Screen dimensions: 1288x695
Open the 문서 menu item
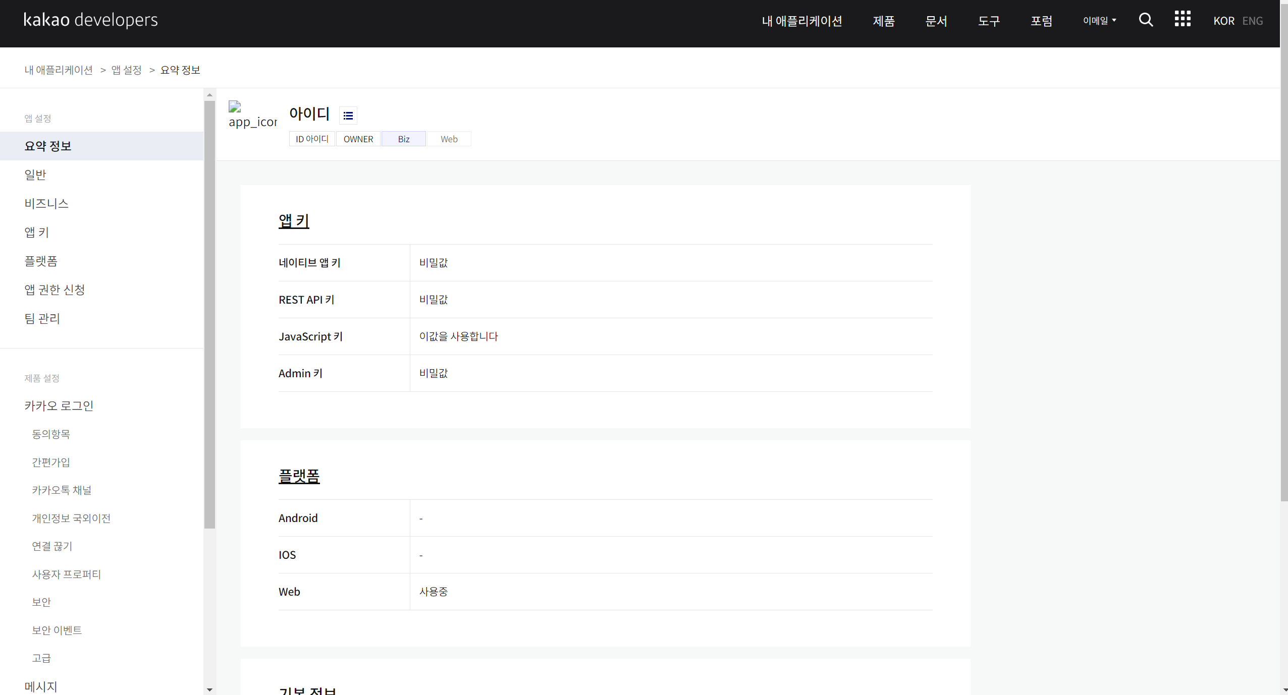click(x=936, y=21)
